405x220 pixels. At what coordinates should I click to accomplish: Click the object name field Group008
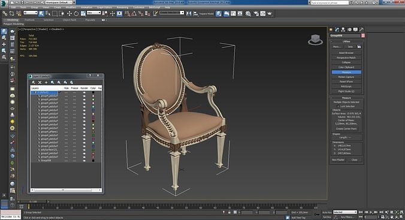tap(345, 35)
